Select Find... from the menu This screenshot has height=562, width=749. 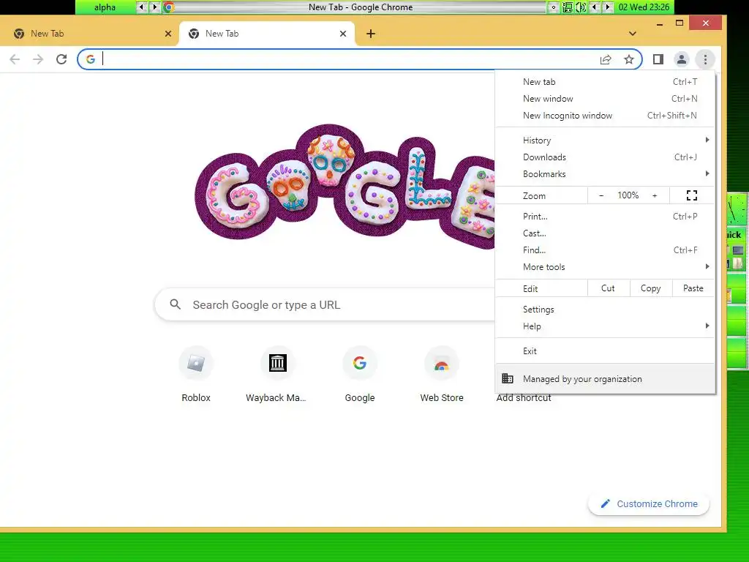pyautogui.click(x=605, y=250)
